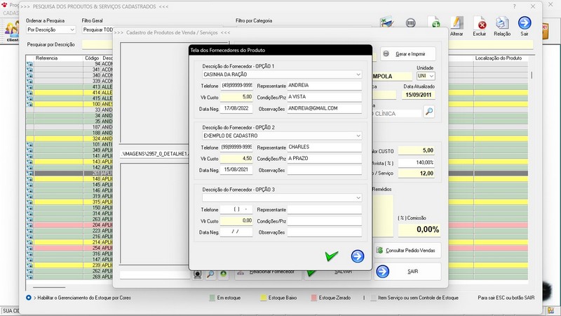Click the barcode icon in the toolbar
Screen dimensions: 561x316
coord(411,23)
